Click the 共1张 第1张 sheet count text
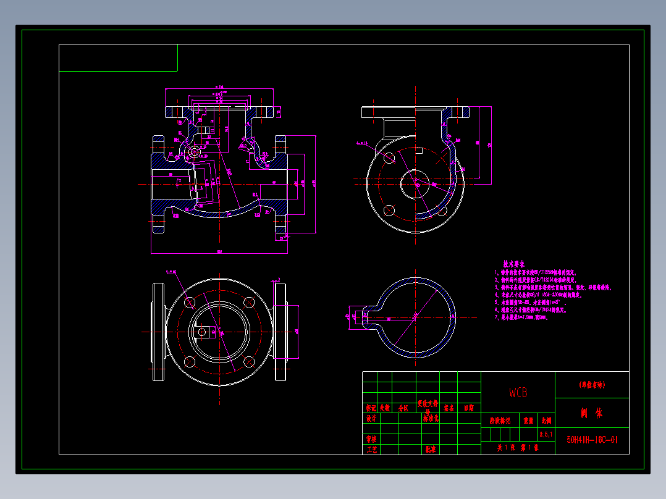This screenshot has width=666, height=499. (518, 448)
